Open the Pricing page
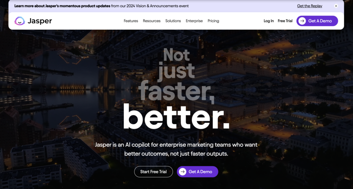Image resolution: width=353 pixels, height=189 pixels. pos(213,21)
